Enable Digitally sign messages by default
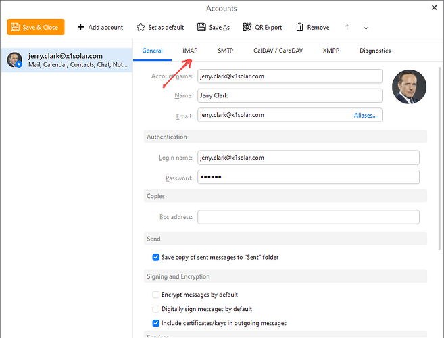 click(155, 309)
